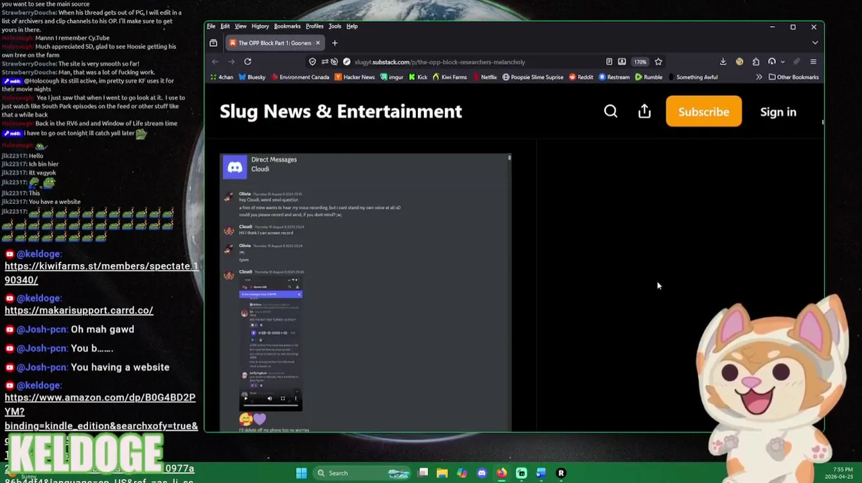Open the makarisupport.carrd.co link in chat
The height and width of the screenshot is (483, 862).
pos(79,311)
